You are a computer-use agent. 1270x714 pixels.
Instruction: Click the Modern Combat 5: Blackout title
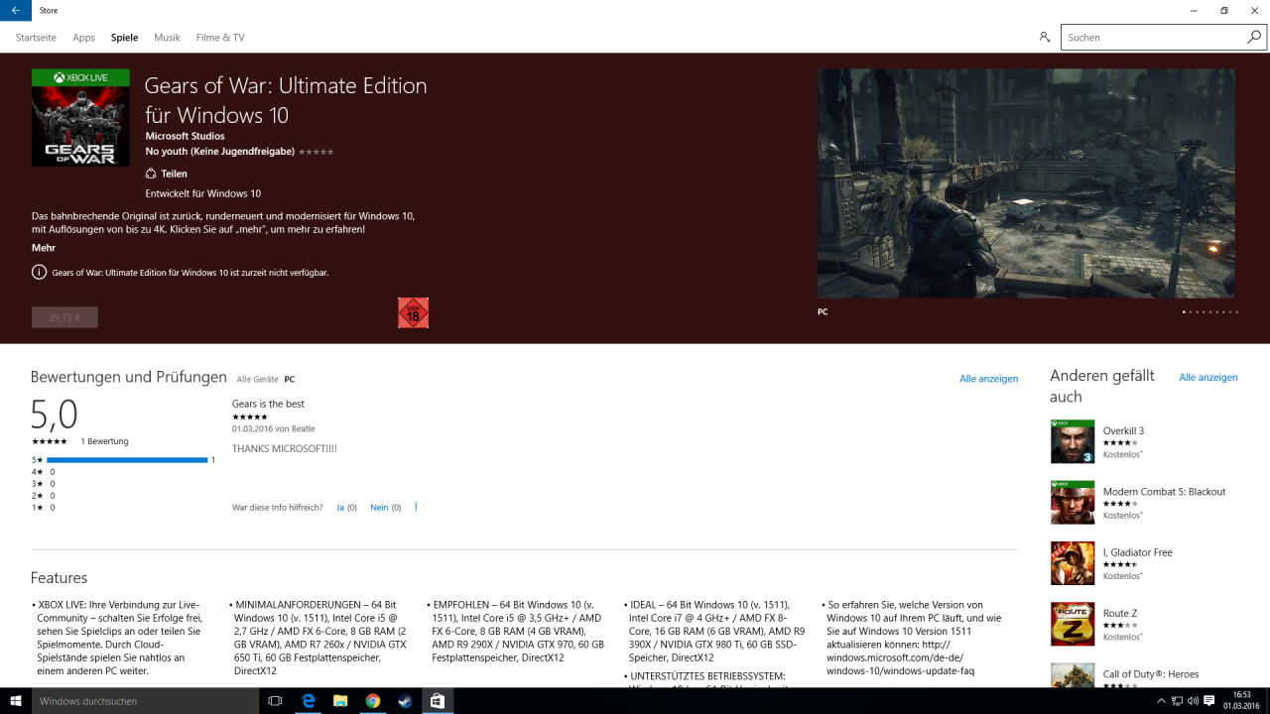click(1164, 492)
